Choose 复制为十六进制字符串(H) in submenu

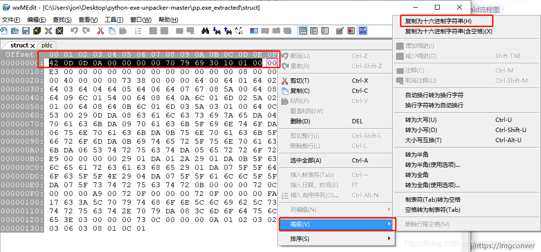click(439, 21)
